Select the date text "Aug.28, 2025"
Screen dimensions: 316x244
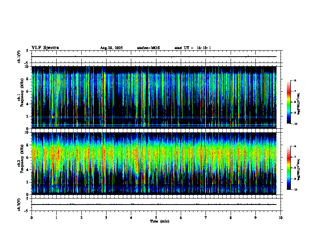pos(111,48)
